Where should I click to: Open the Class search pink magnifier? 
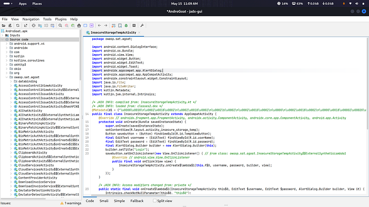click(66, 26)
